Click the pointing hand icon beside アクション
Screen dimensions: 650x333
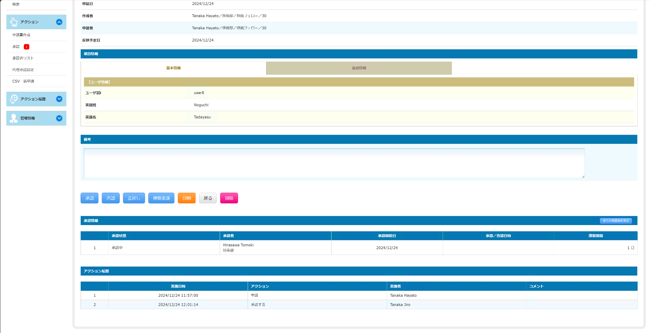click(x=14, y=22)
